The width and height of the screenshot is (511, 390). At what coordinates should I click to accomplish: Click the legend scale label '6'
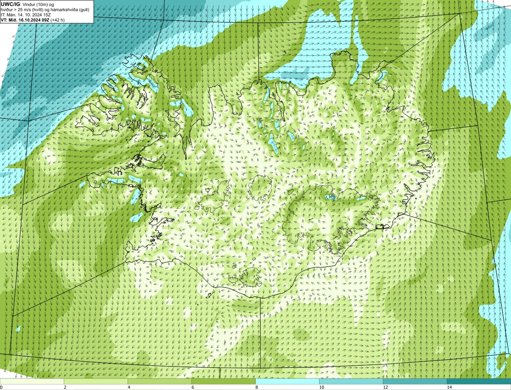192,387
